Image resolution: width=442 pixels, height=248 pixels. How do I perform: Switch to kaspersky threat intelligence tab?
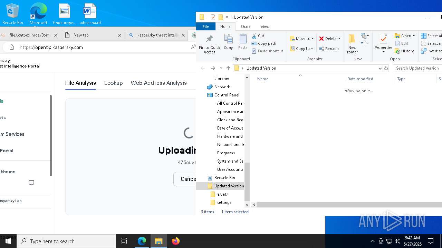157,35
